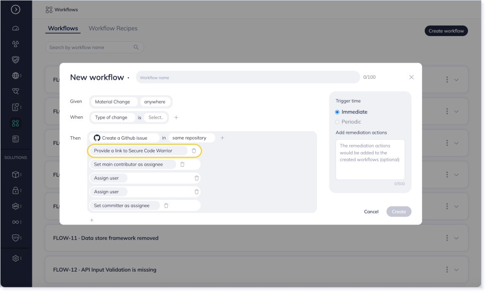
Task: Open the more options menu for FLOW-12
Action: coord(447,270)
